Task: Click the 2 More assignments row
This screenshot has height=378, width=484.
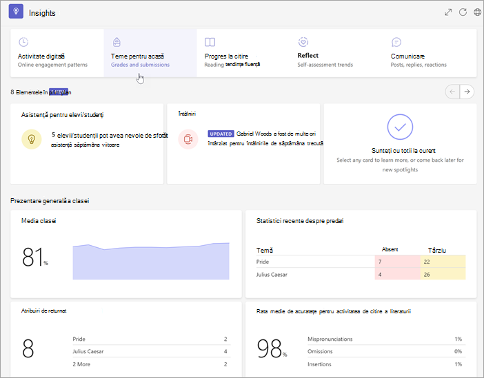Action: pos(152,364)
